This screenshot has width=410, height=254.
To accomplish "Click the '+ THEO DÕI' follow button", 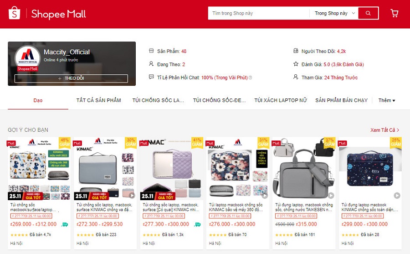I will pos(71,78).
